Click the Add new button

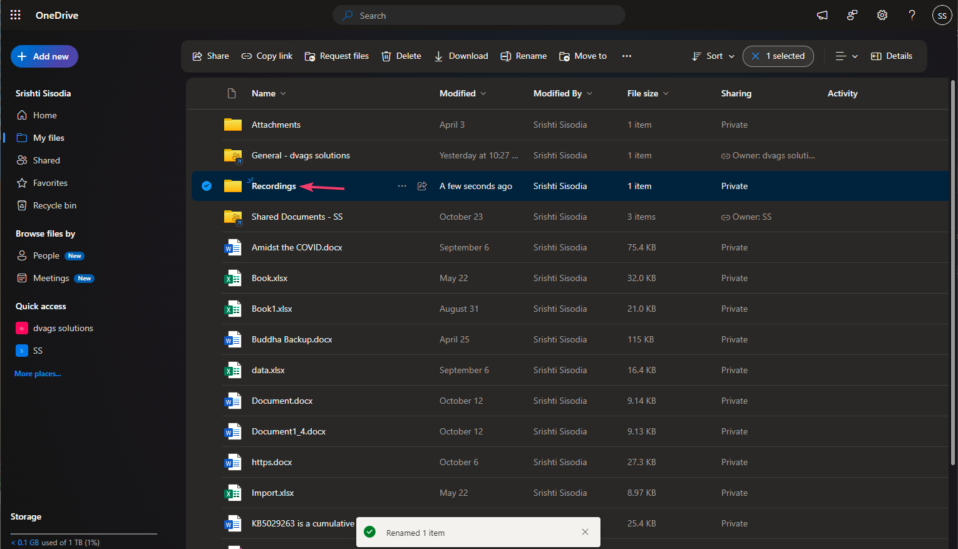(44, 56)
